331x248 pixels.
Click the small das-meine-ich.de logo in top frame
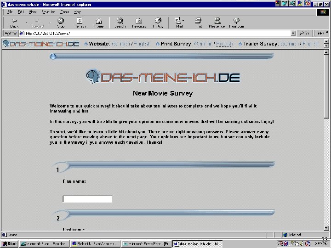click(41, 44)
